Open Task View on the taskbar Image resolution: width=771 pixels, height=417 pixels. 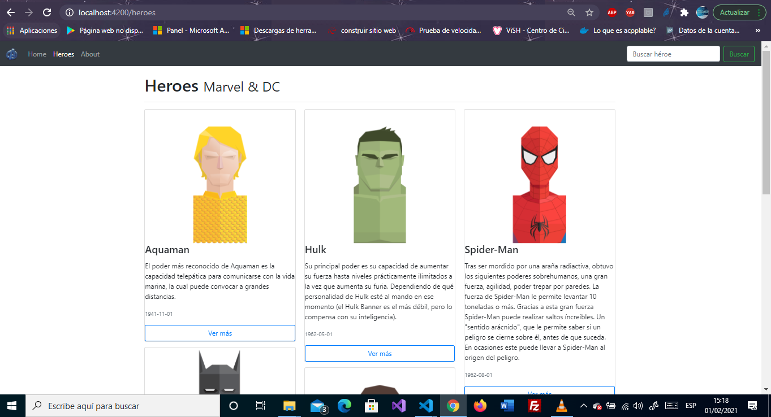pyautogui.click(x=261, y=406)
